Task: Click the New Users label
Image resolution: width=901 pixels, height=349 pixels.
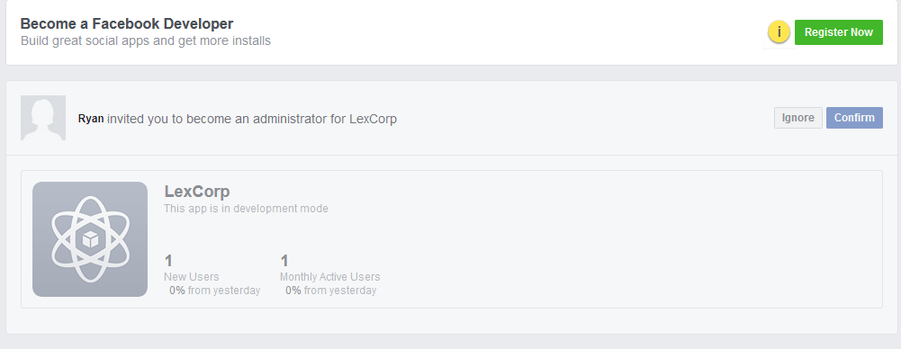Action: 192,277
